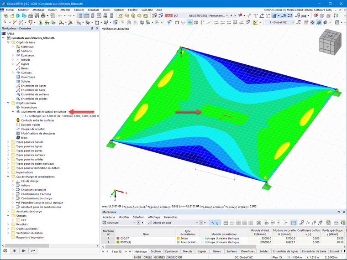Viewport: 347px width, 260px height.
Task: Switch to the Sections table tab
Action: pos(156,251)
